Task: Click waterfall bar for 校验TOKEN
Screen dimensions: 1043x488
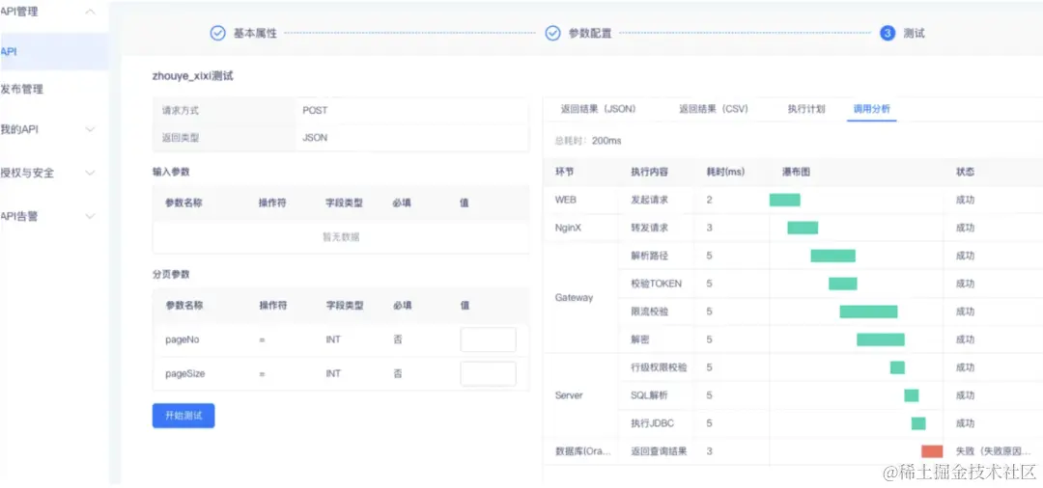Action: click(x=843, y=284)
